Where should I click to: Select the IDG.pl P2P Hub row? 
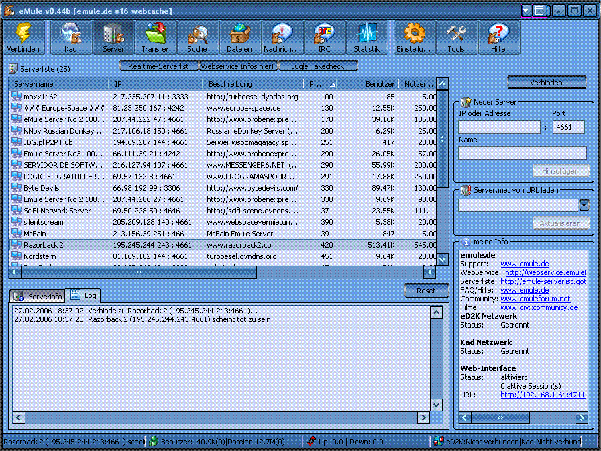pyautogui.click(x=223, y=142)
